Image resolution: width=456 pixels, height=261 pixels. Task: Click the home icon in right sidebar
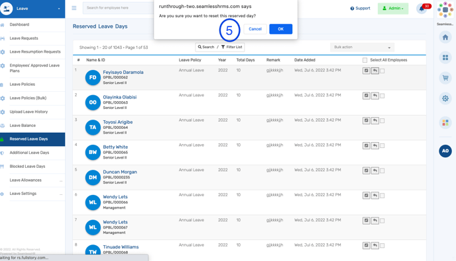click(445, 38)
